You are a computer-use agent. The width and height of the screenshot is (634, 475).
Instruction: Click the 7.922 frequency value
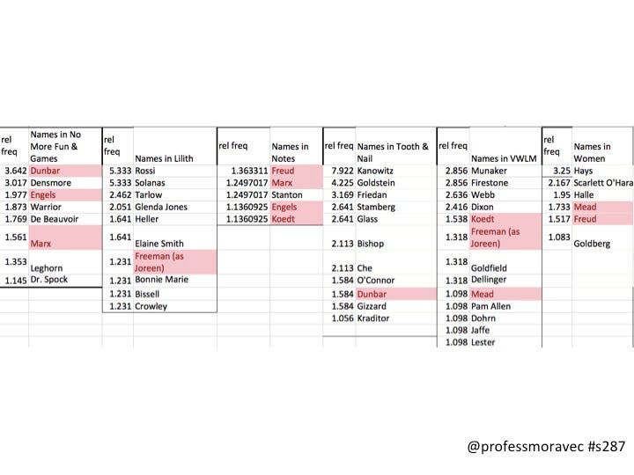pyautogui.click(x=343, y=171)
